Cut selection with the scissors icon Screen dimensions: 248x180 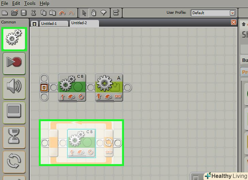coord(33,13)
